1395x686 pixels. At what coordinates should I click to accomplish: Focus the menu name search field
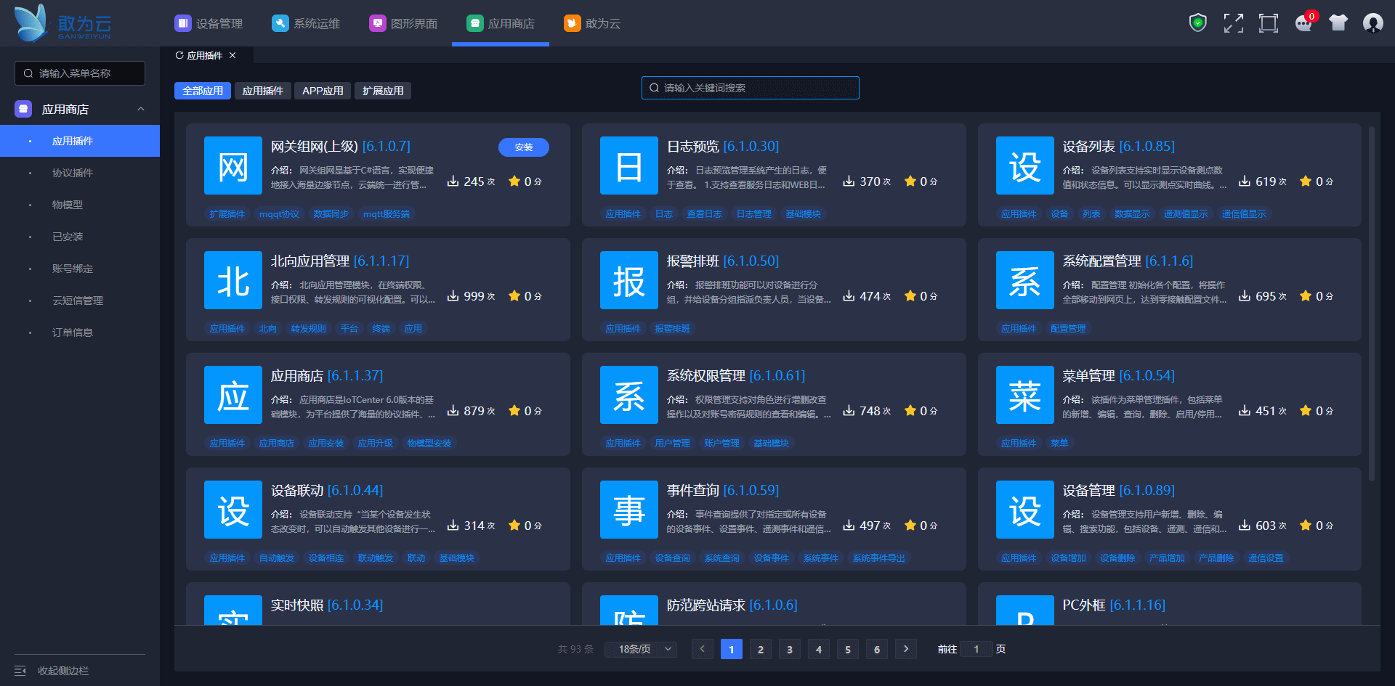pos(80,73)
